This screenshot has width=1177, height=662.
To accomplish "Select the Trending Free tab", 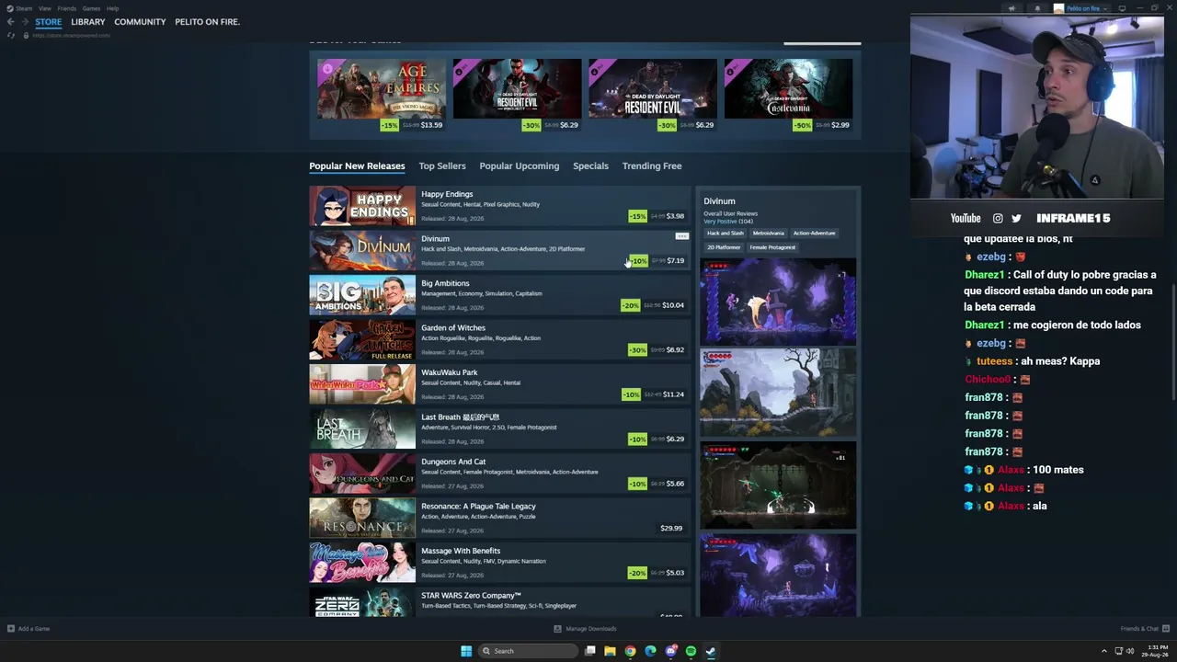I will pyautogui.click(x=652, y=166).
